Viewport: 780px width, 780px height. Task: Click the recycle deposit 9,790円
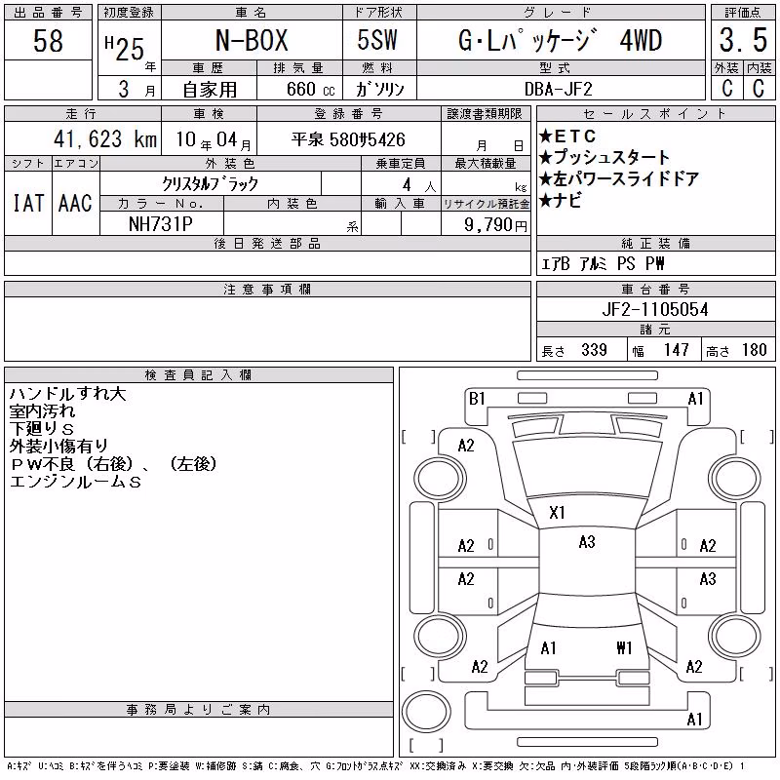click(x=495, y=225)
